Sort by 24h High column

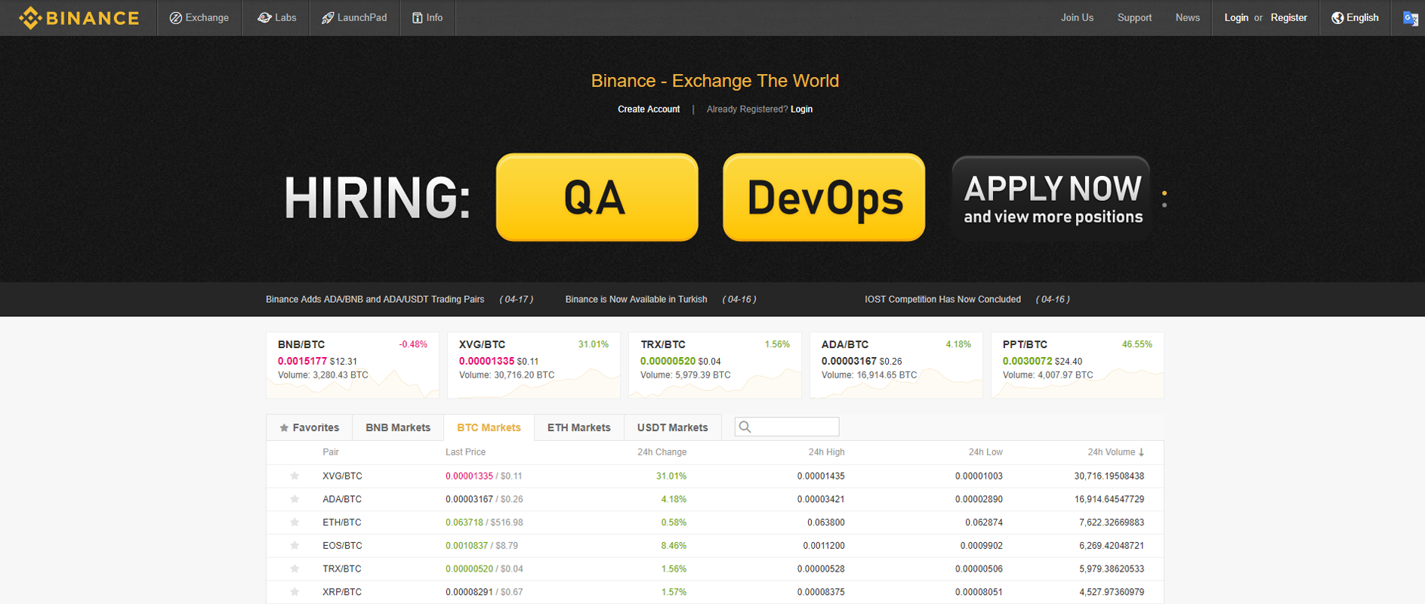[826, 452]
